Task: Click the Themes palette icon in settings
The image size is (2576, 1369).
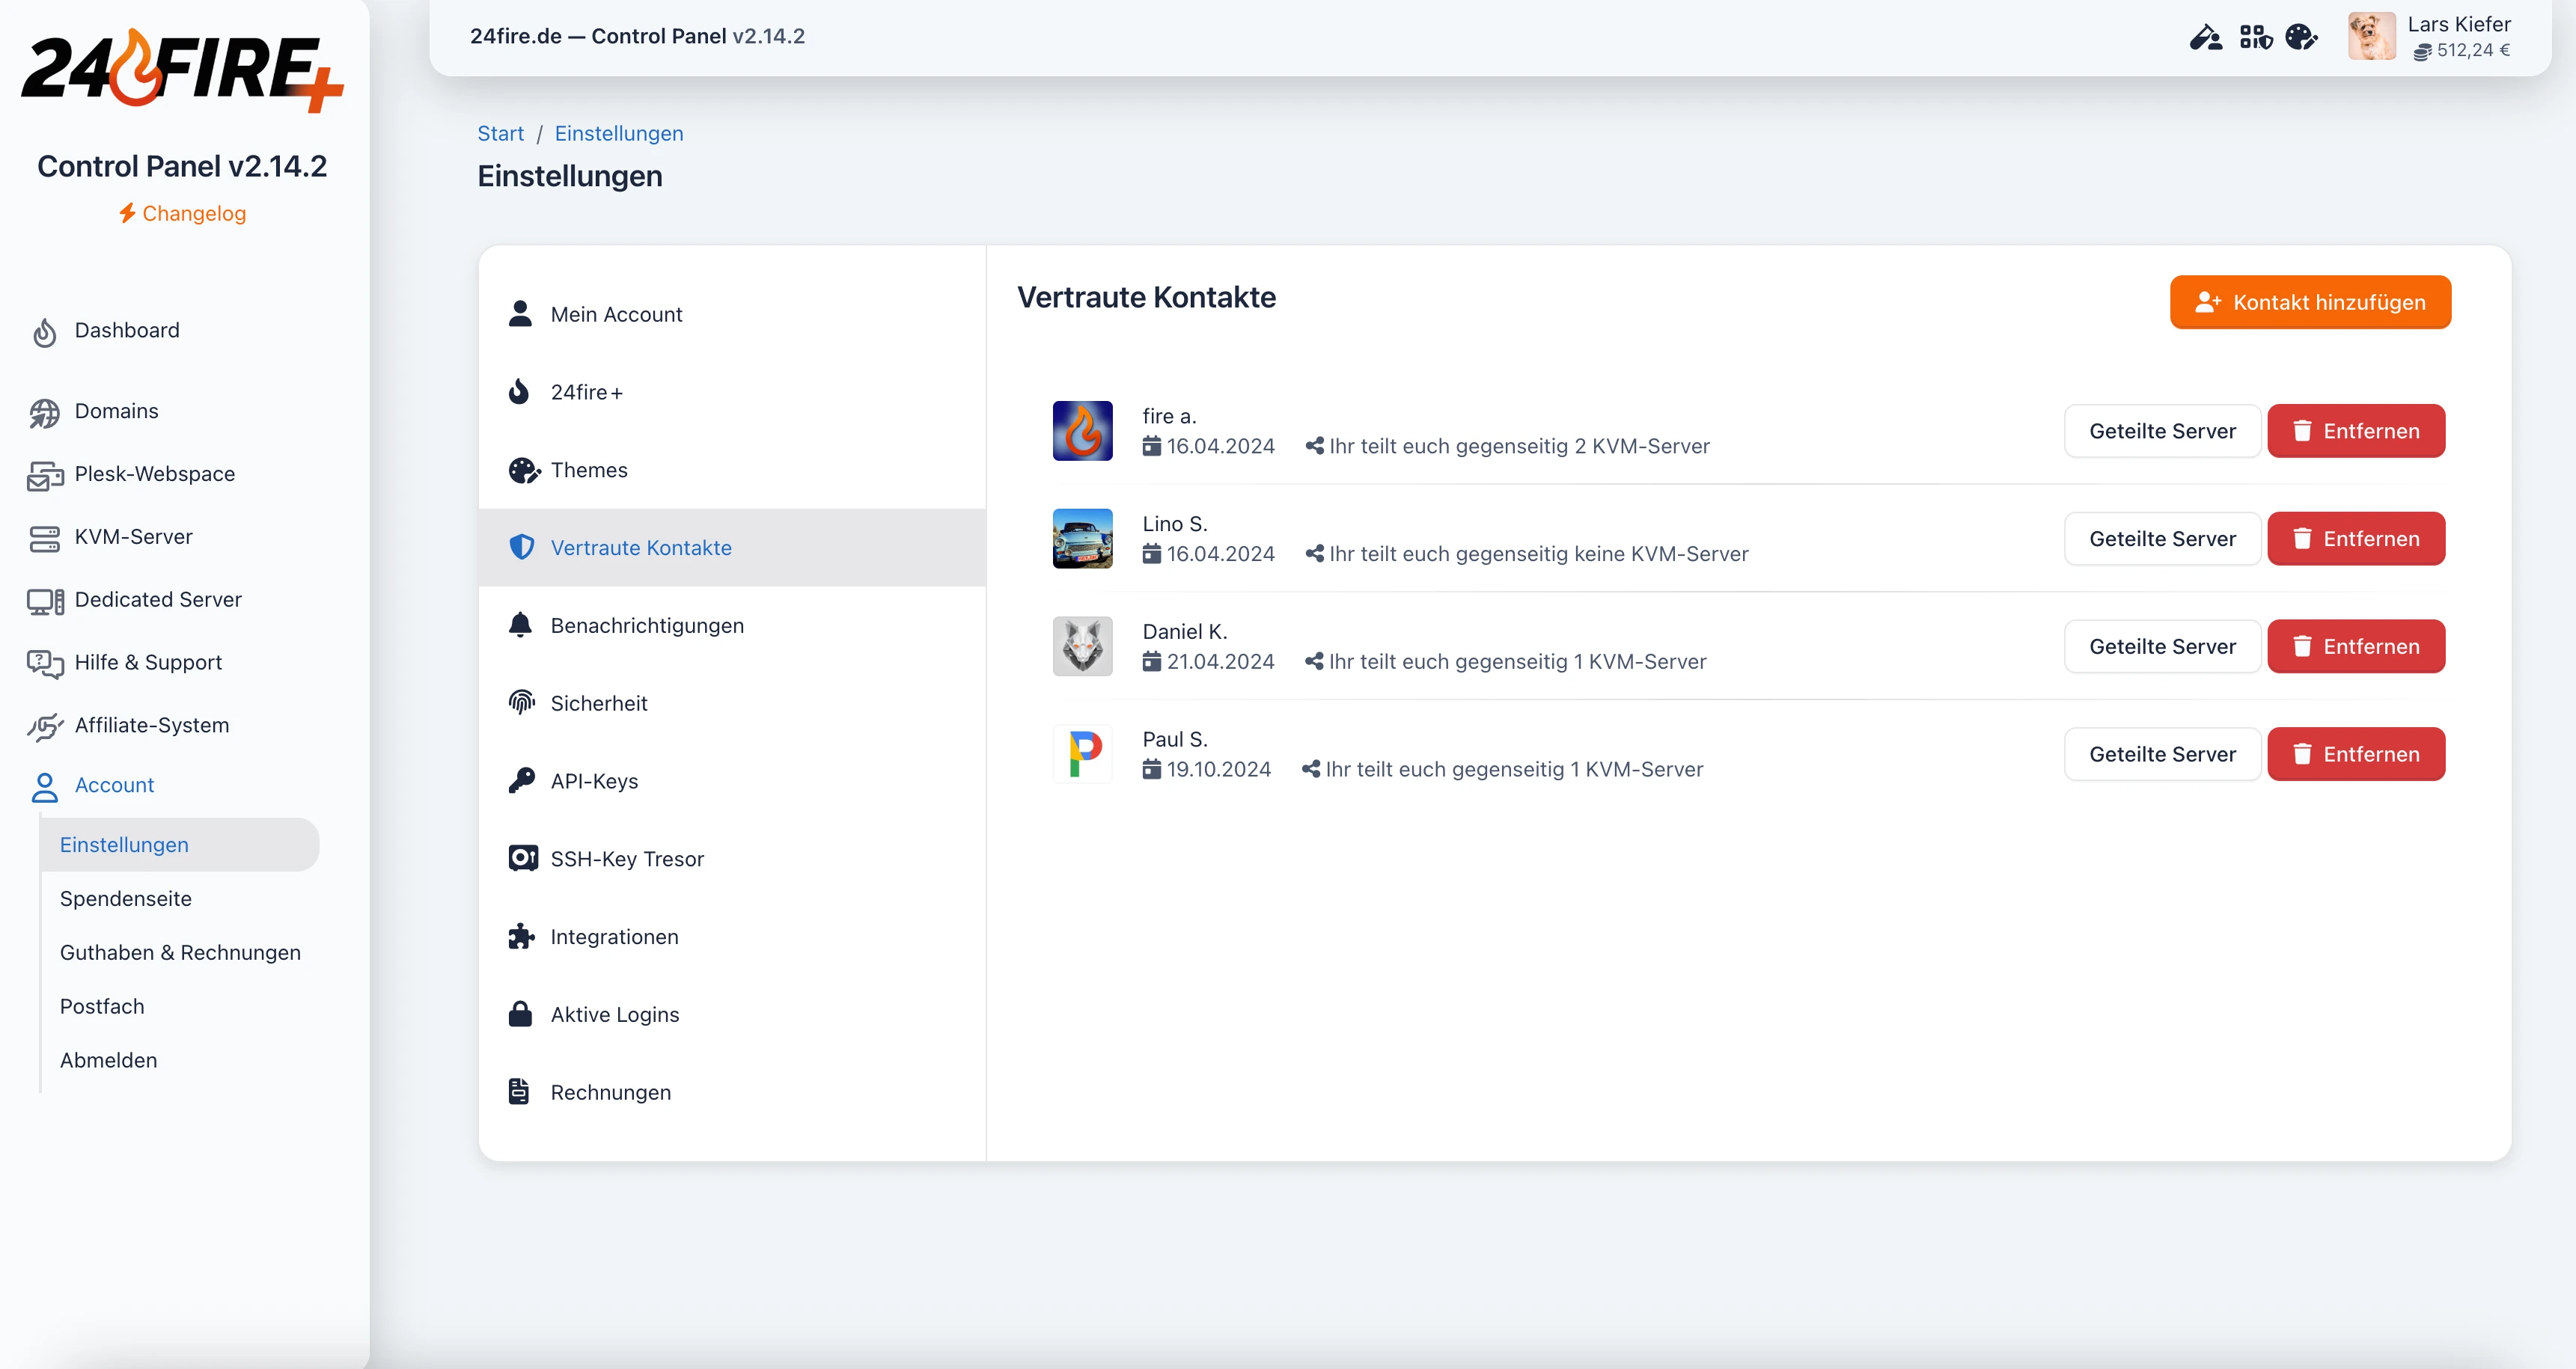Action: point(523,470)
